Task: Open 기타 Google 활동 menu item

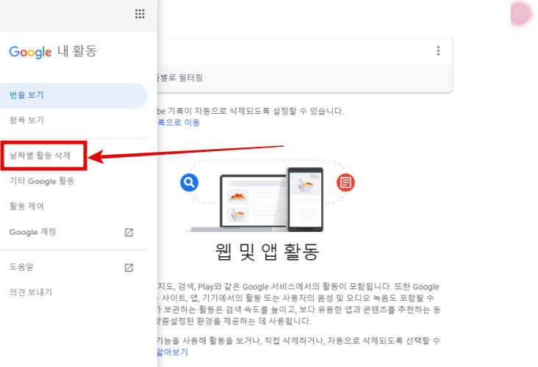Action: point(73,181)
